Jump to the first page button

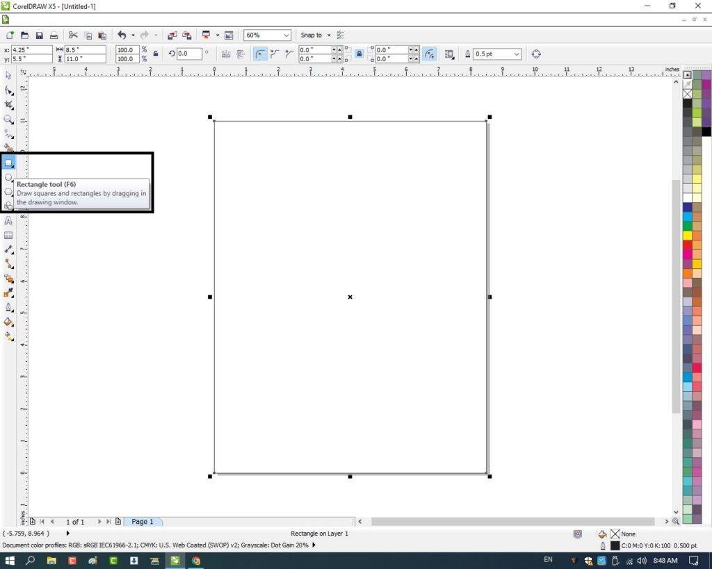[x=42, y=521]
